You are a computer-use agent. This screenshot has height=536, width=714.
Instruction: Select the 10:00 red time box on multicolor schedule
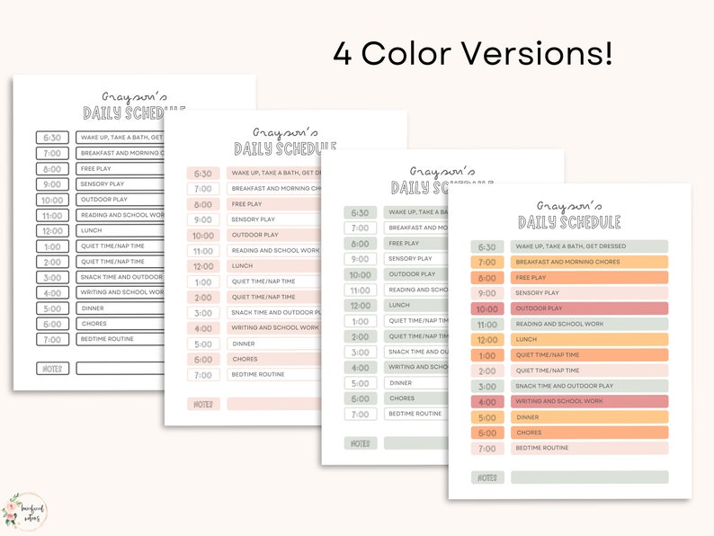tap(487, 308)
